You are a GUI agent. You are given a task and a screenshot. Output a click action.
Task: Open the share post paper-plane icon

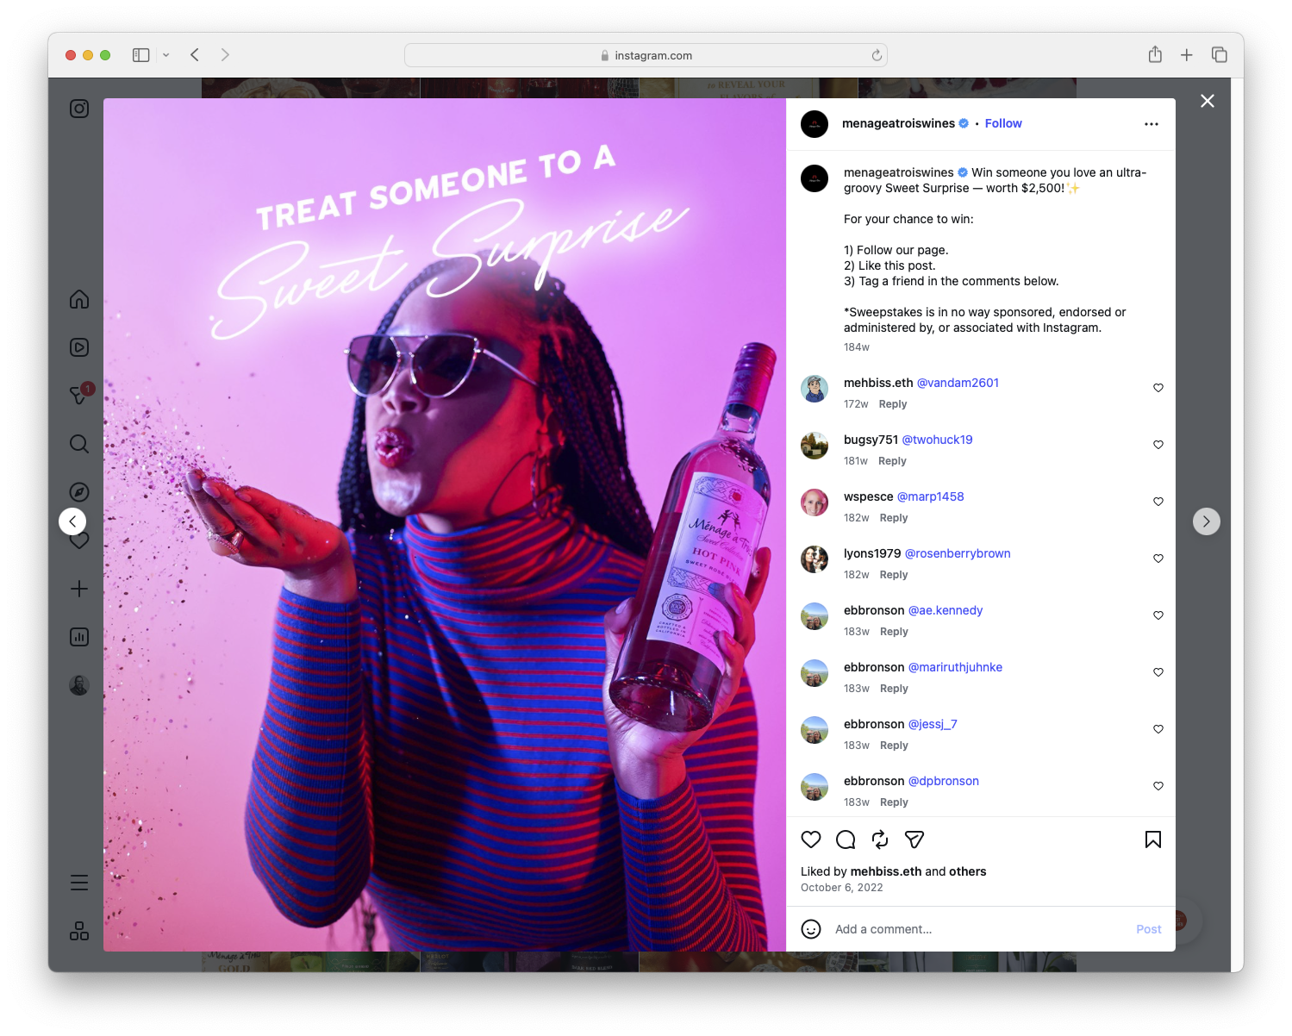click(x=914, y=839)
